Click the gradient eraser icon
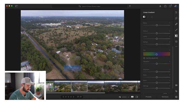This screenshot has width=184, height=104. [x=152, y=17]
